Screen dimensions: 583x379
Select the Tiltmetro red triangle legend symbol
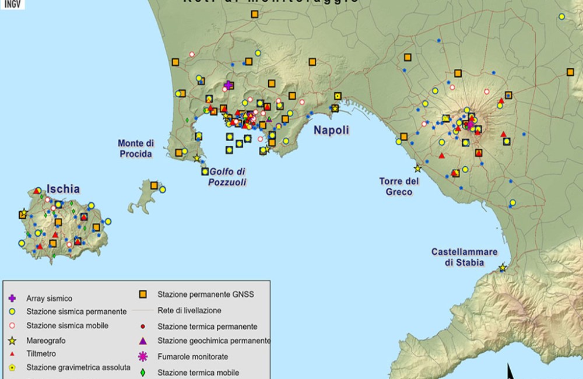pos(12,353)
